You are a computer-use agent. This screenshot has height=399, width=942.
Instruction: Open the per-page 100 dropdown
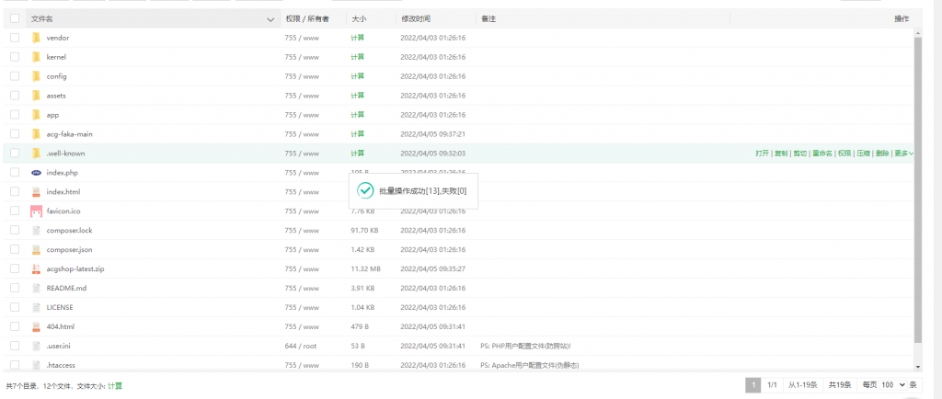point(894,385)
